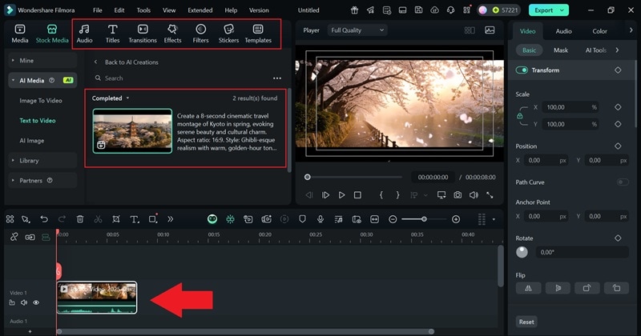This screenshot has width=641, height=336.
Task: Open the Effects tab
Action: [x=172, y=34]
